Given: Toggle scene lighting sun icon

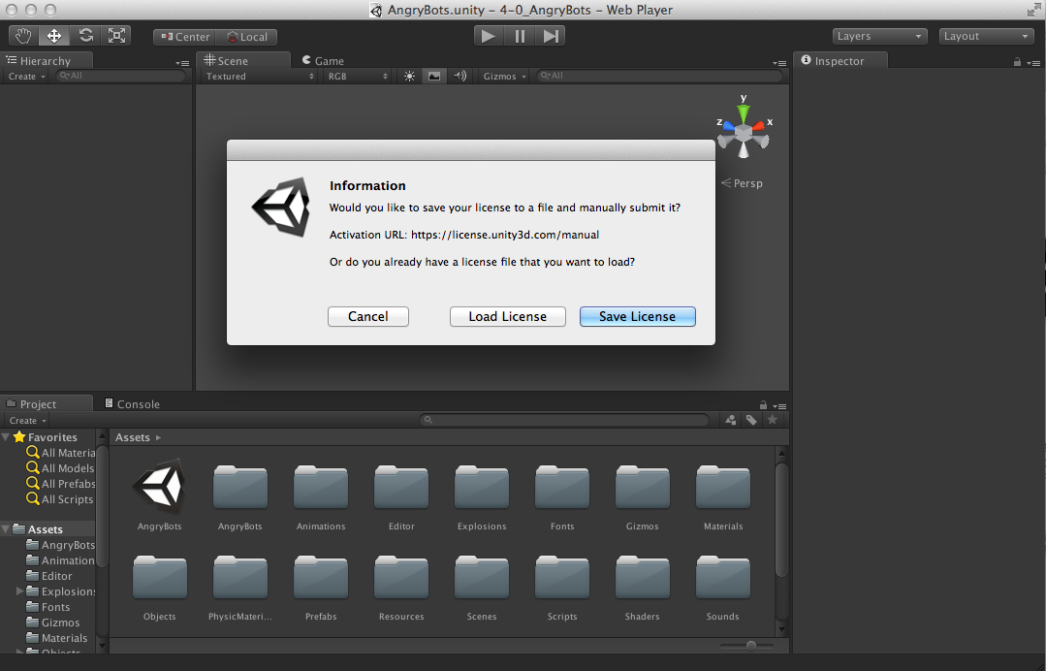Looking at the screenshot, I should click(410, 76).
